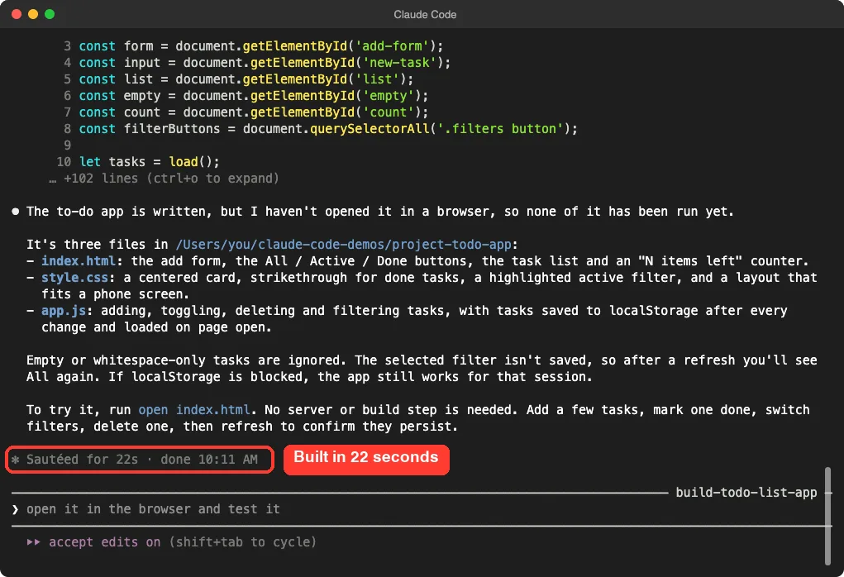Click code line 10 'let tasks = load();'
Viewport: 844px width, 577px height.
pos(149,161)
